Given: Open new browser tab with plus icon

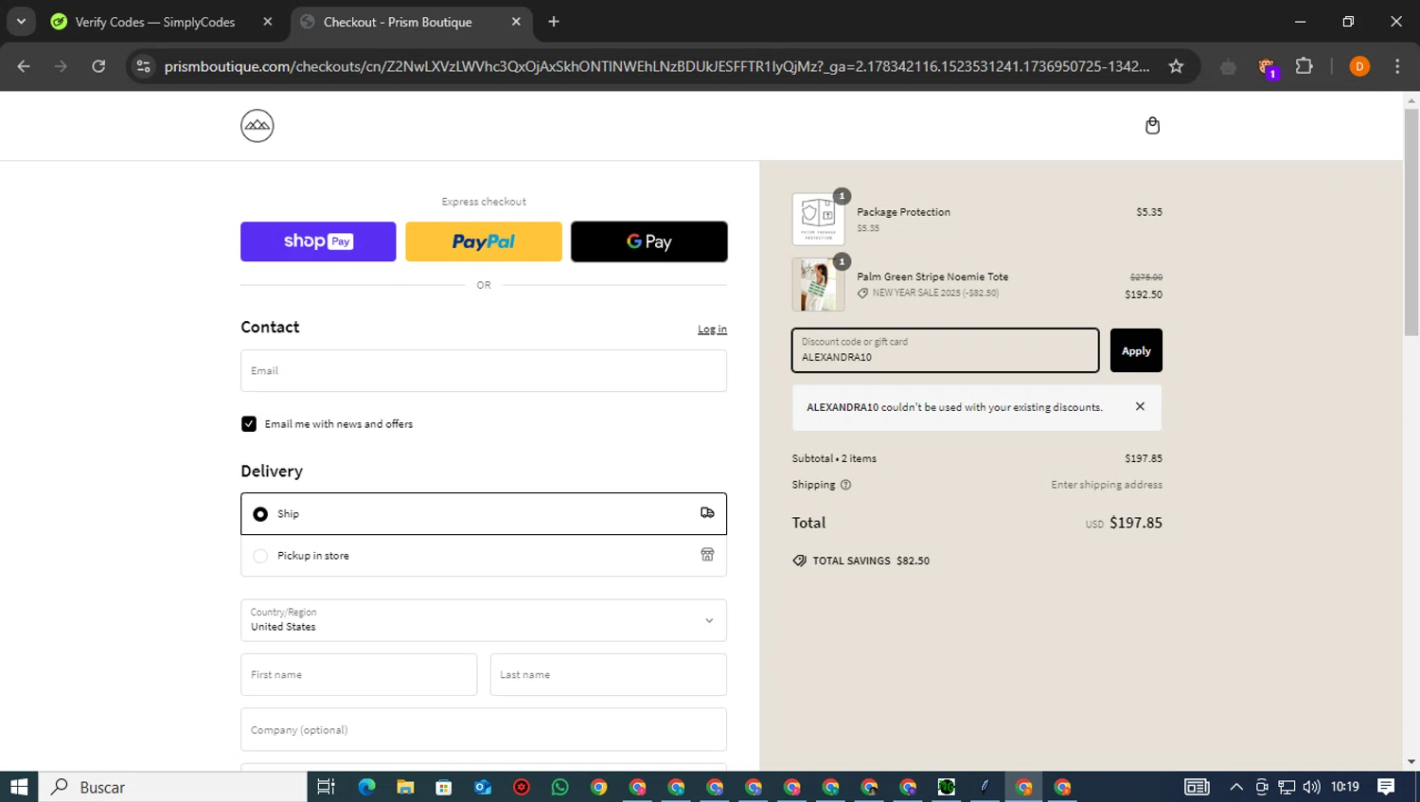Looking at the screenshot, I should click(554, 22).
